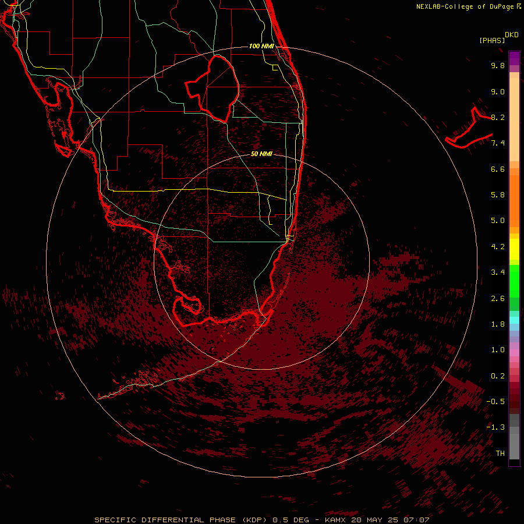Image resolution: width=524 pixels, height=524 pixels.
Task: Pick the yellow color bar segment
Action: (514, 249)
